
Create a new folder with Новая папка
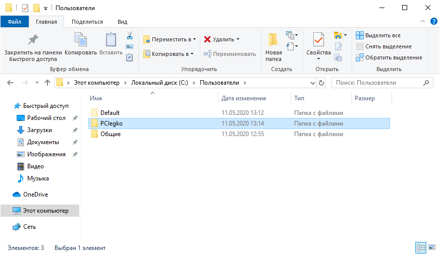(273, 45)
